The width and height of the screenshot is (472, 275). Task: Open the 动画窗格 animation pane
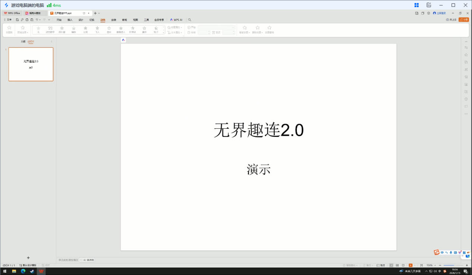click(x=270, y=30)
